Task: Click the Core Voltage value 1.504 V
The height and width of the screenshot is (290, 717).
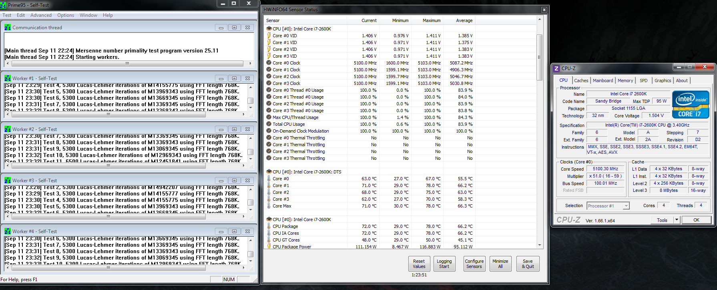Action: (x=656, y=115)
